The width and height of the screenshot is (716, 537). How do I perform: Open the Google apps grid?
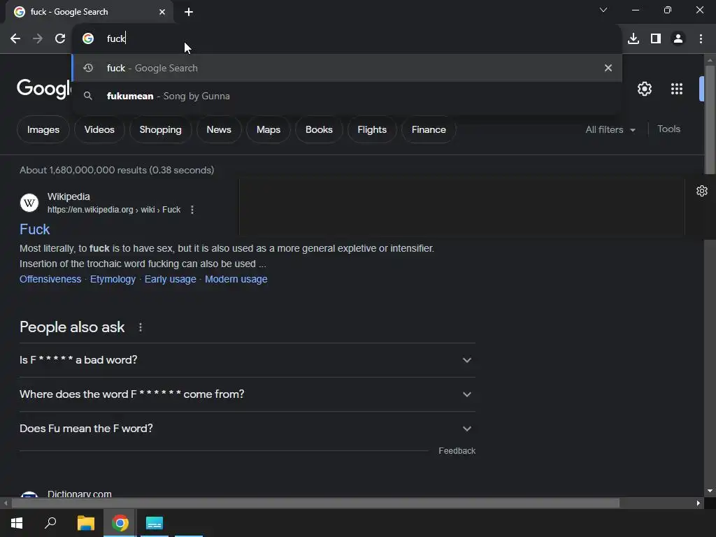[x=677, y=89]
